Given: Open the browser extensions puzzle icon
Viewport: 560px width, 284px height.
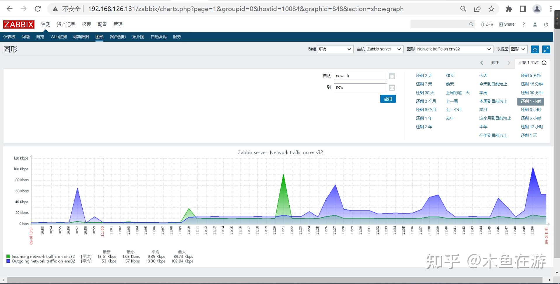Looking at the screenshot, I should pyautogui.click(x=509, y=9).
